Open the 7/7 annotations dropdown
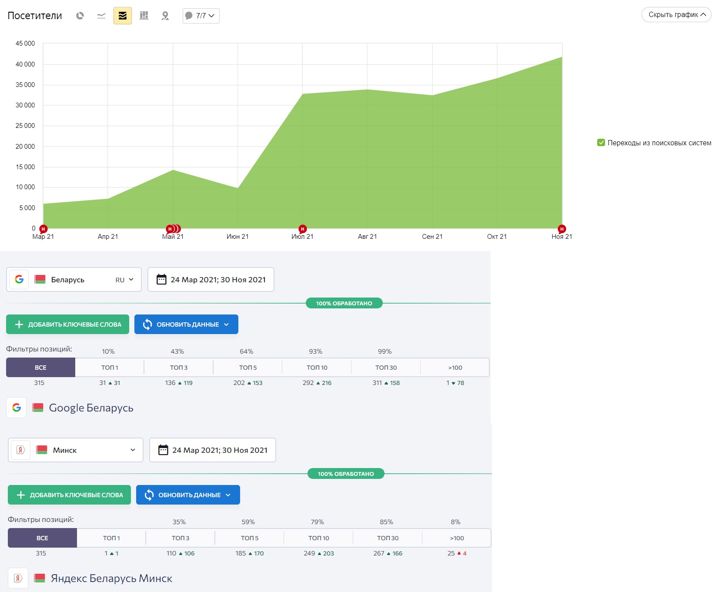The image size is (719, 592). tap(201, 16)
